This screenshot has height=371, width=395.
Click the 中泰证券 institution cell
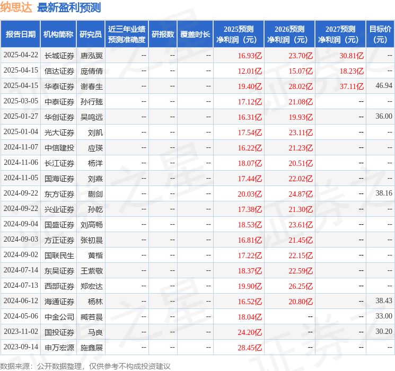[x=59, y=102]
